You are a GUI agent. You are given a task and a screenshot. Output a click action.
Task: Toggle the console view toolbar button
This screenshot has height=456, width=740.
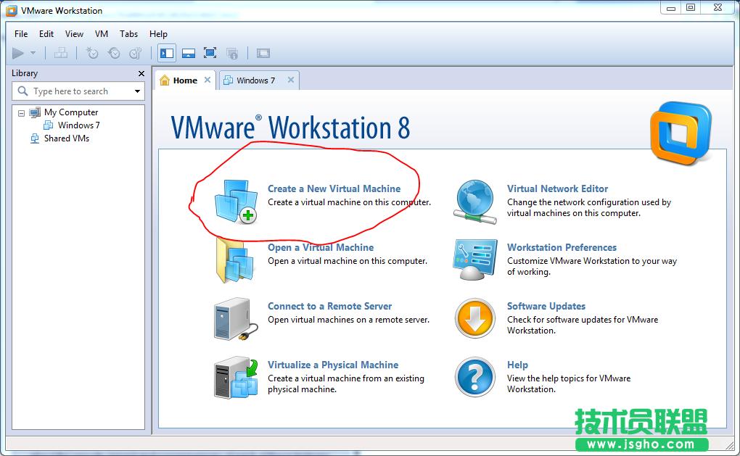189,53
